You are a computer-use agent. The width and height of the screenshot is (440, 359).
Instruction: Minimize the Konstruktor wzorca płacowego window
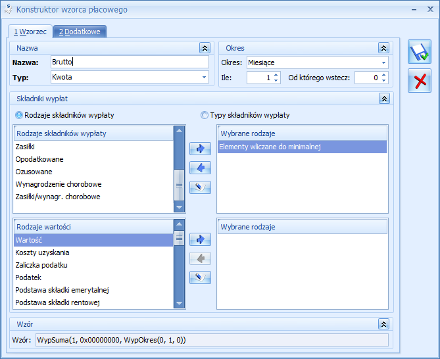[x=414, y=10]
